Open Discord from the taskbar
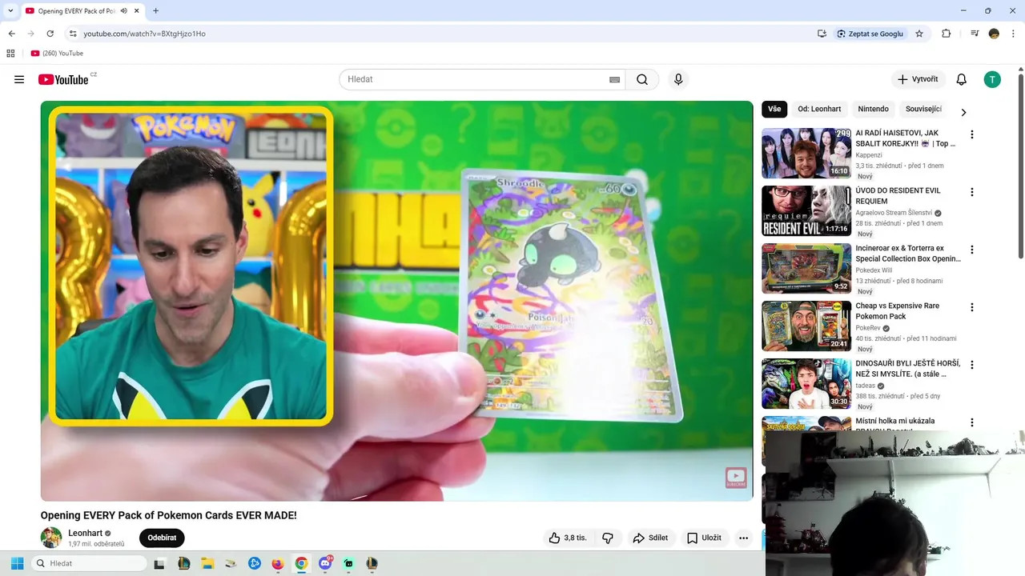The image size is (1025, 576). coord(325,563)
